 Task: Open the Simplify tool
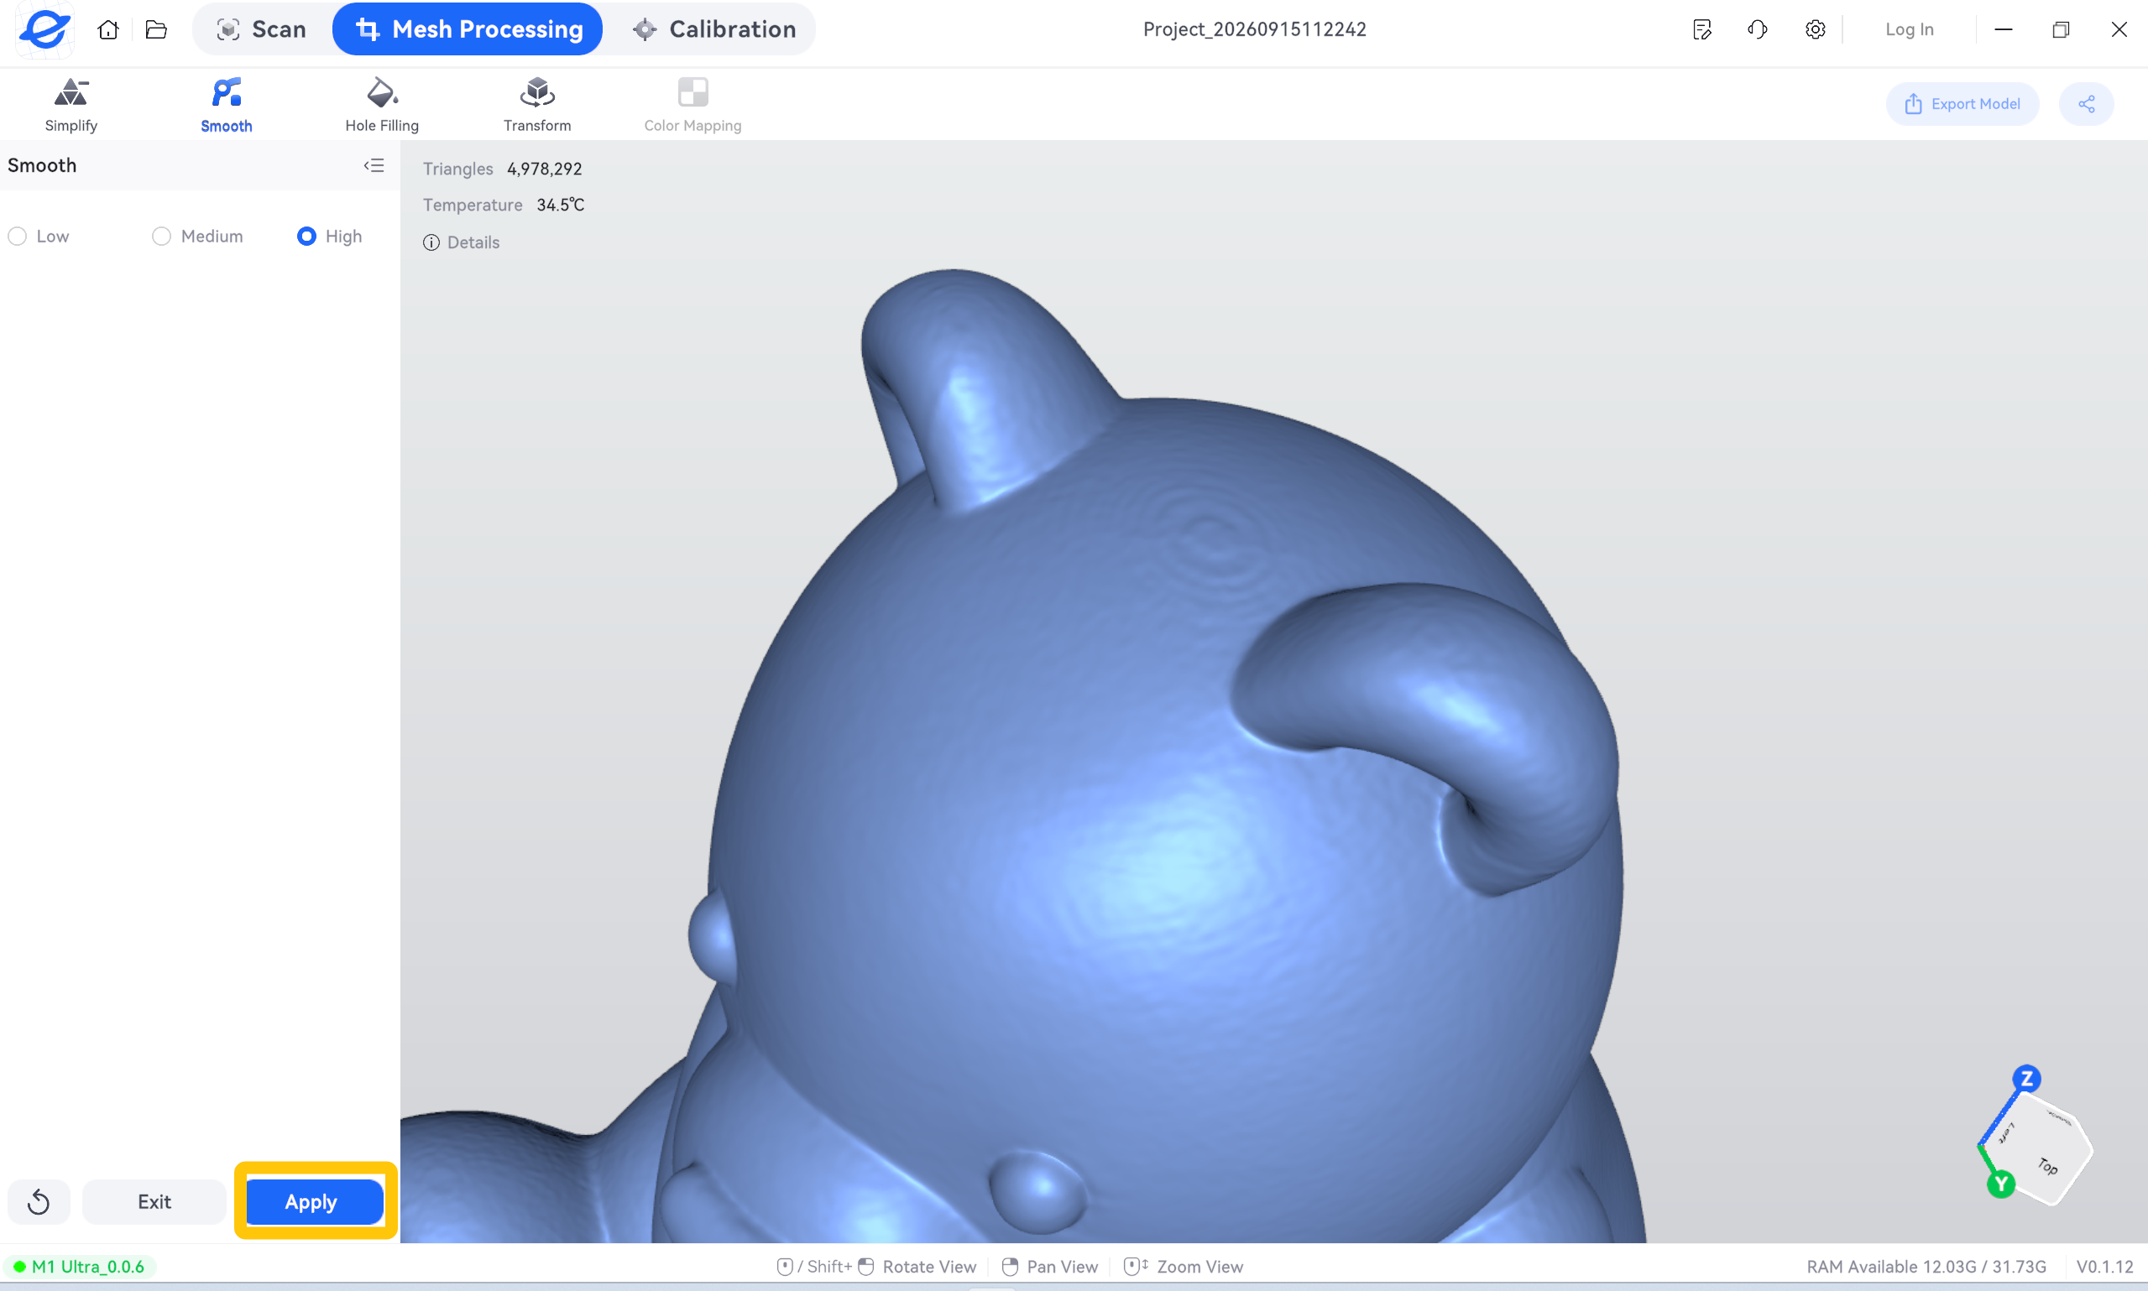[x=71, y=104]
